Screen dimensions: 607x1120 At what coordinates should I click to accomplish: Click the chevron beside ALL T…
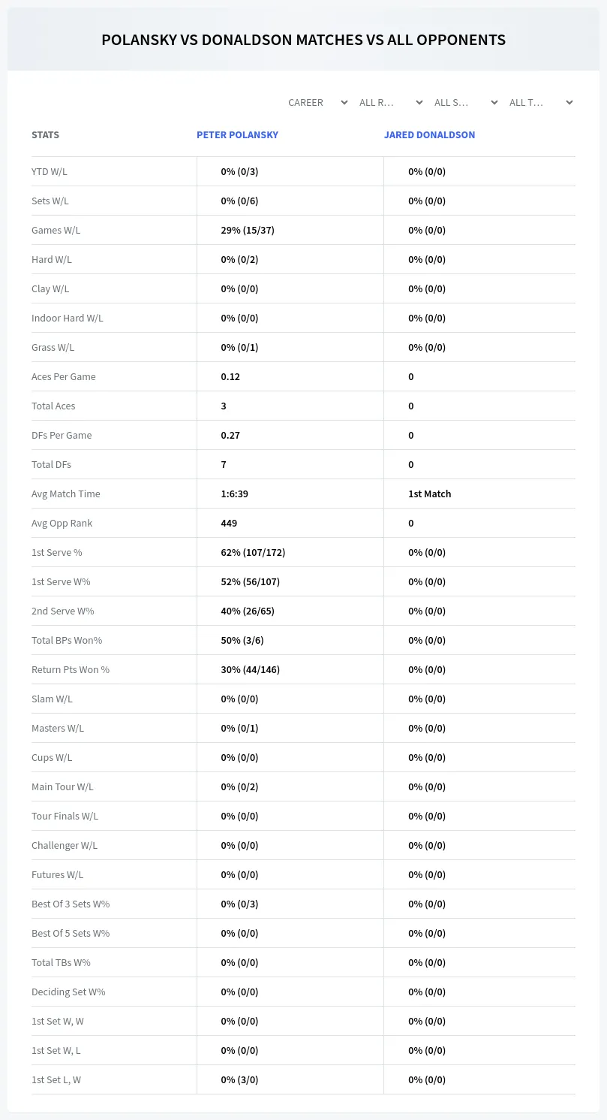coord(569,102)
